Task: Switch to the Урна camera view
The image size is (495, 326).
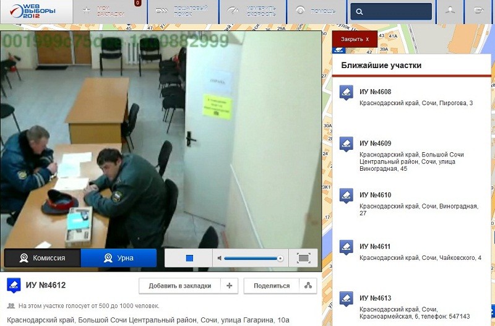Action: [119, 258]
